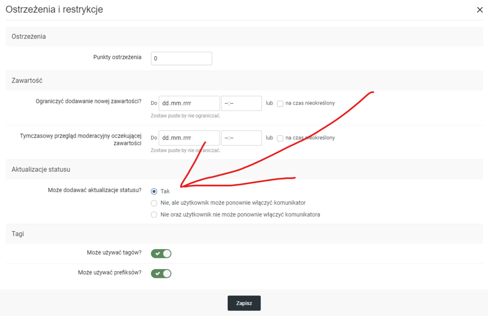
Task: Click the 'Punkty ostrzeżenia' label
Action: 117,58
